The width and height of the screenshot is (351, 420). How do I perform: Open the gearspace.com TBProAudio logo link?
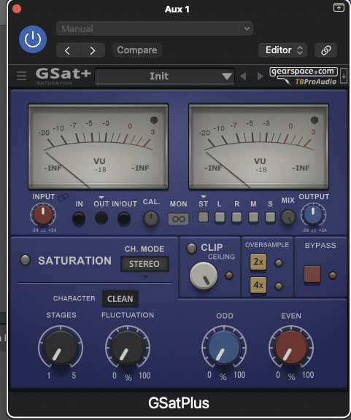tap(304, 76)
